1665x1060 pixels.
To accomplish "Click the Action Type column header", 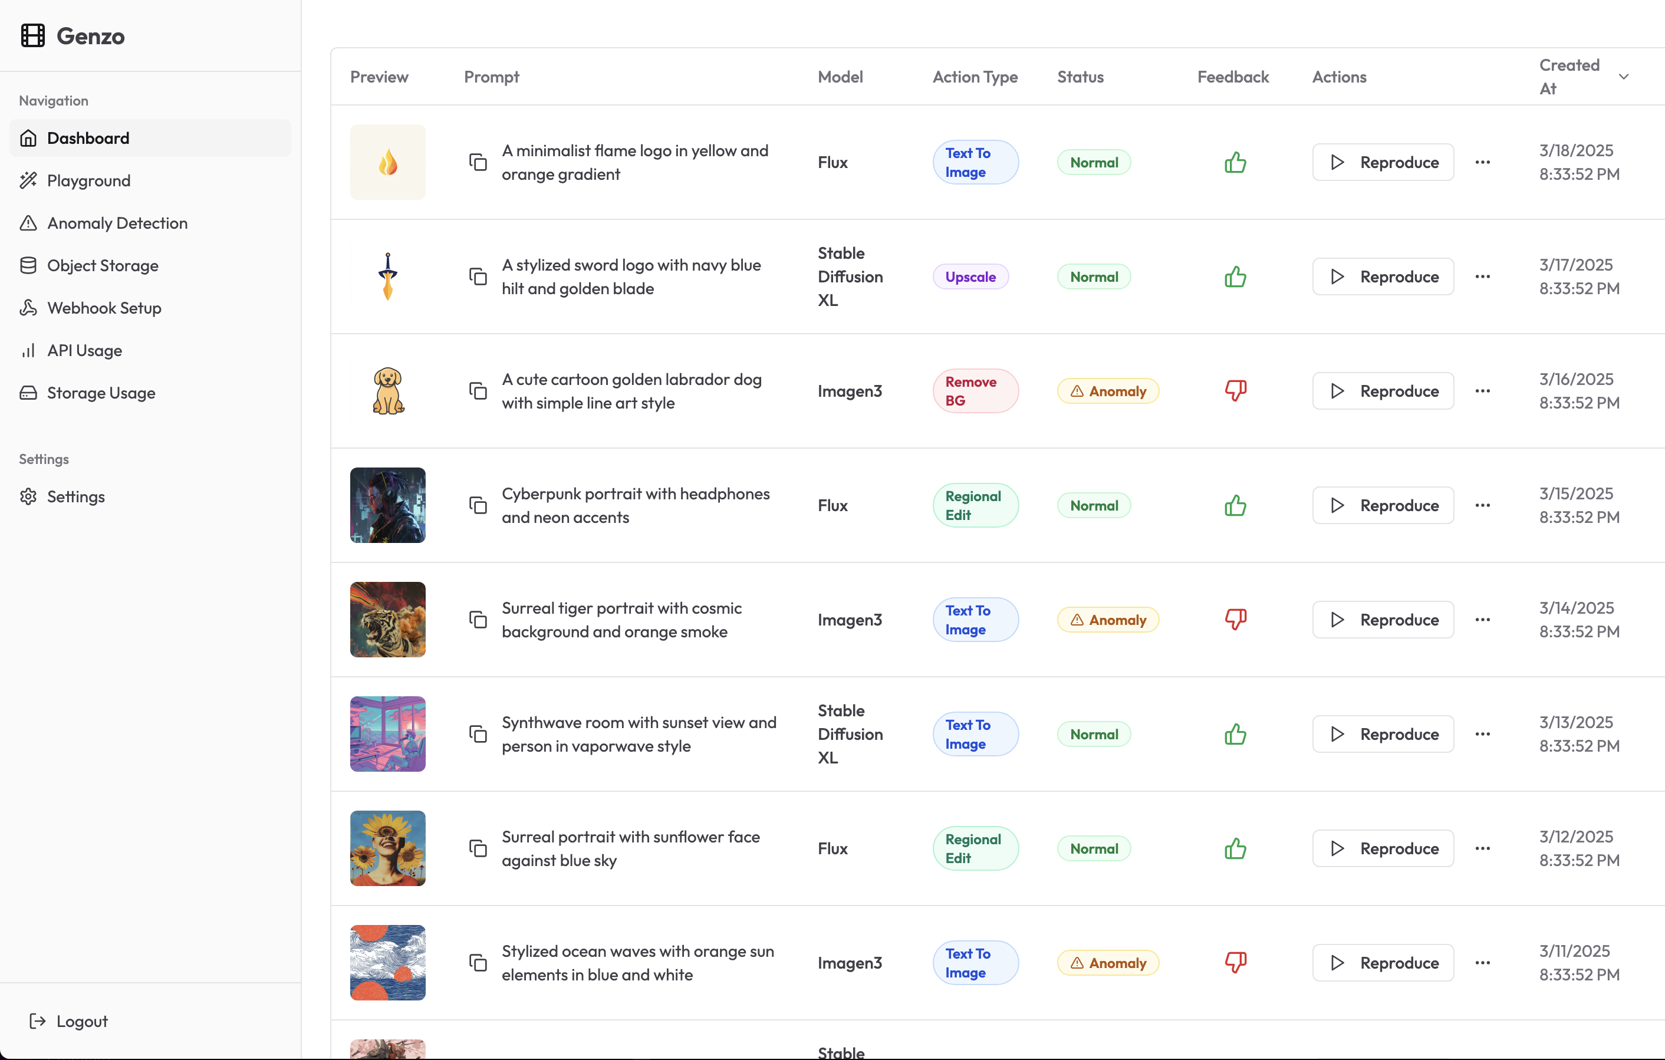I will tap(975, 77).
